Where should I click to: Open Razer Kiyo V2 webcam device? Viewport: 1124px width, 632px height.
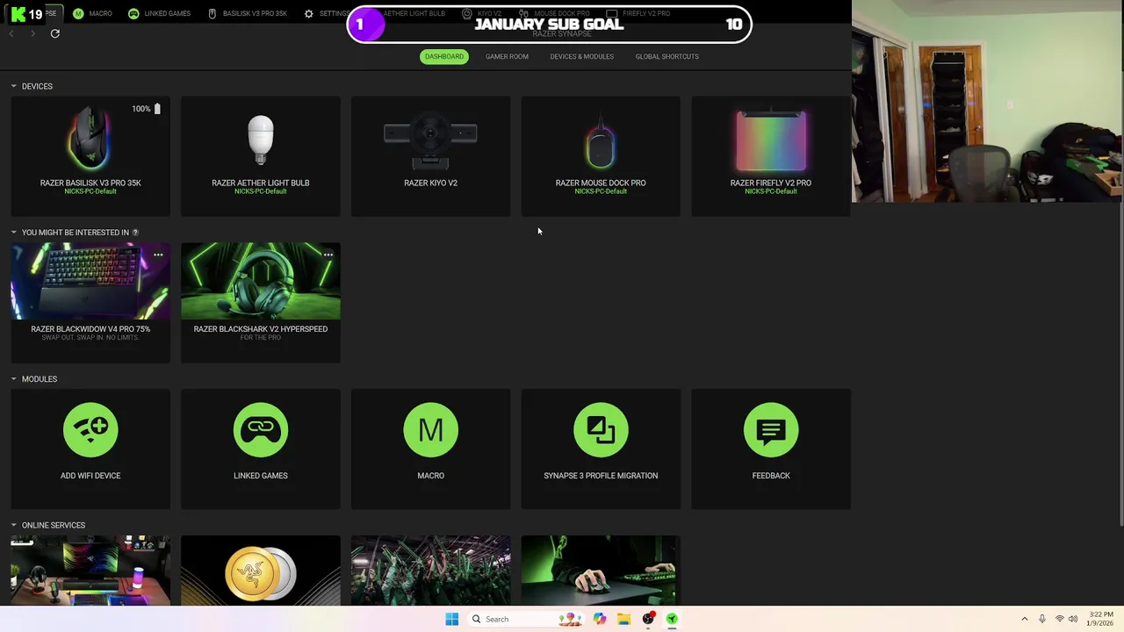point(430,156)
